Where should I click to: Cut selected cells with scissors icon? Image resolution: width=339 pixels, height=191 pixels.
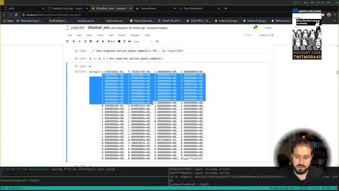click(x=80, y=41)
